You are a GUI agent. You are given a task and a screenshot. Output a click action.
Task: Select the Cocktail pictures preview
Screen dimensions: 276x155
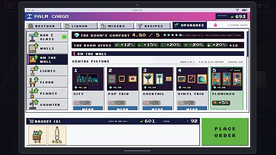(x=157, y=79)
